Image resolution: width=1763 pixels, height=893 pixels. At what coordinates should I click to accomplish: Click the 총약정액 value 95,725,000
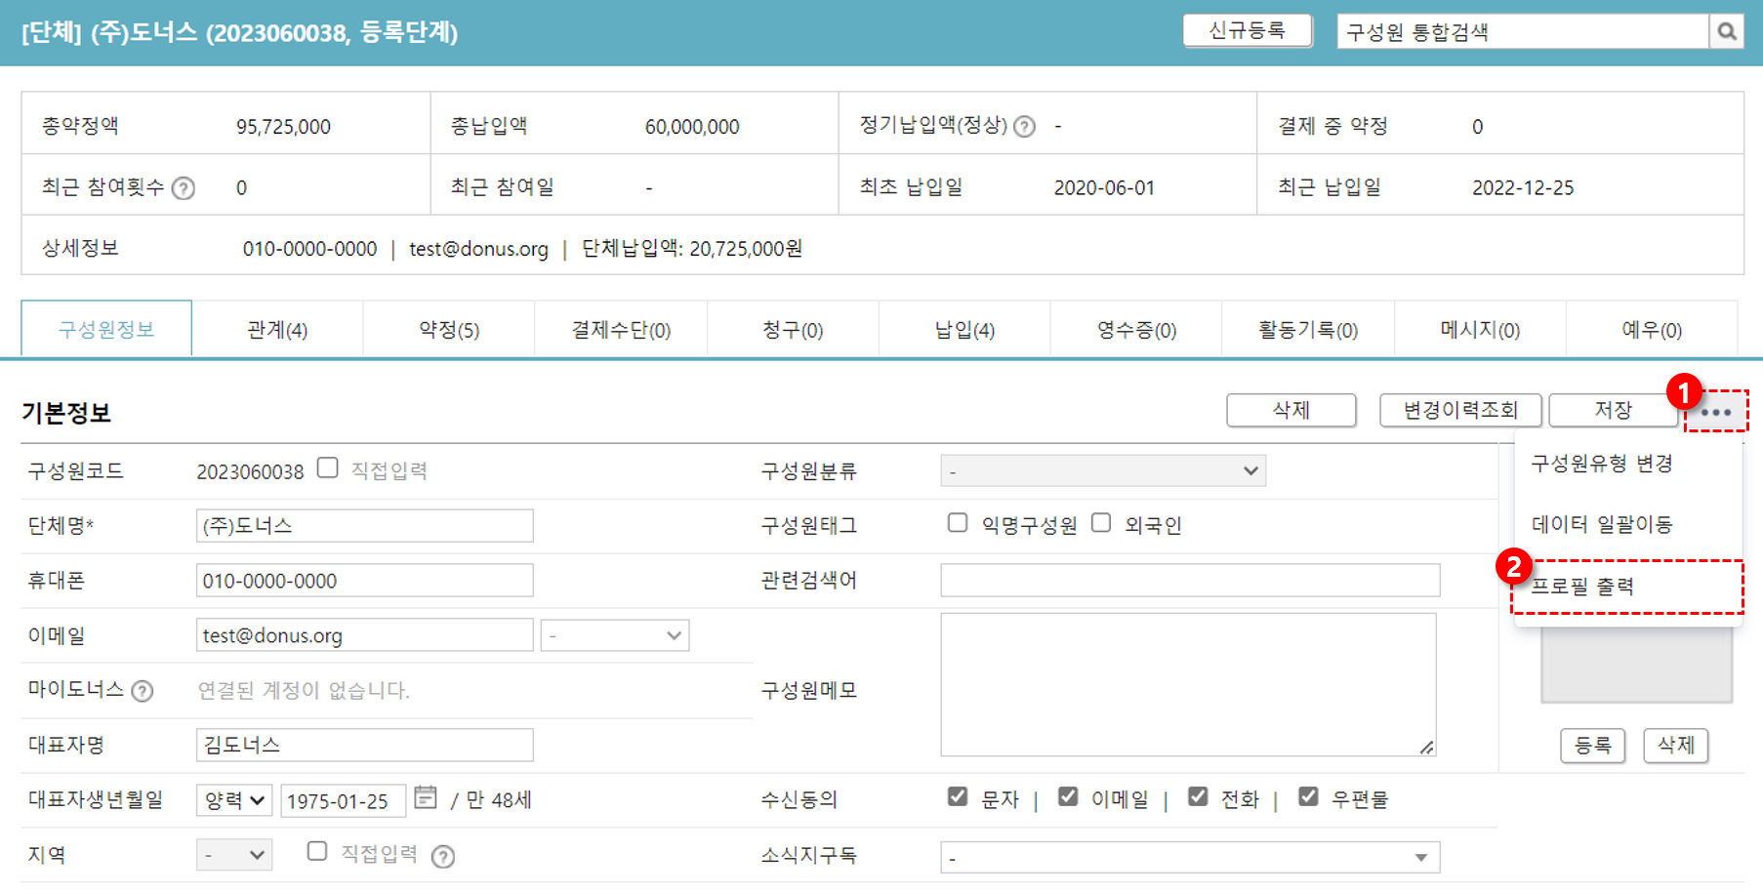(x=283, y=127)
